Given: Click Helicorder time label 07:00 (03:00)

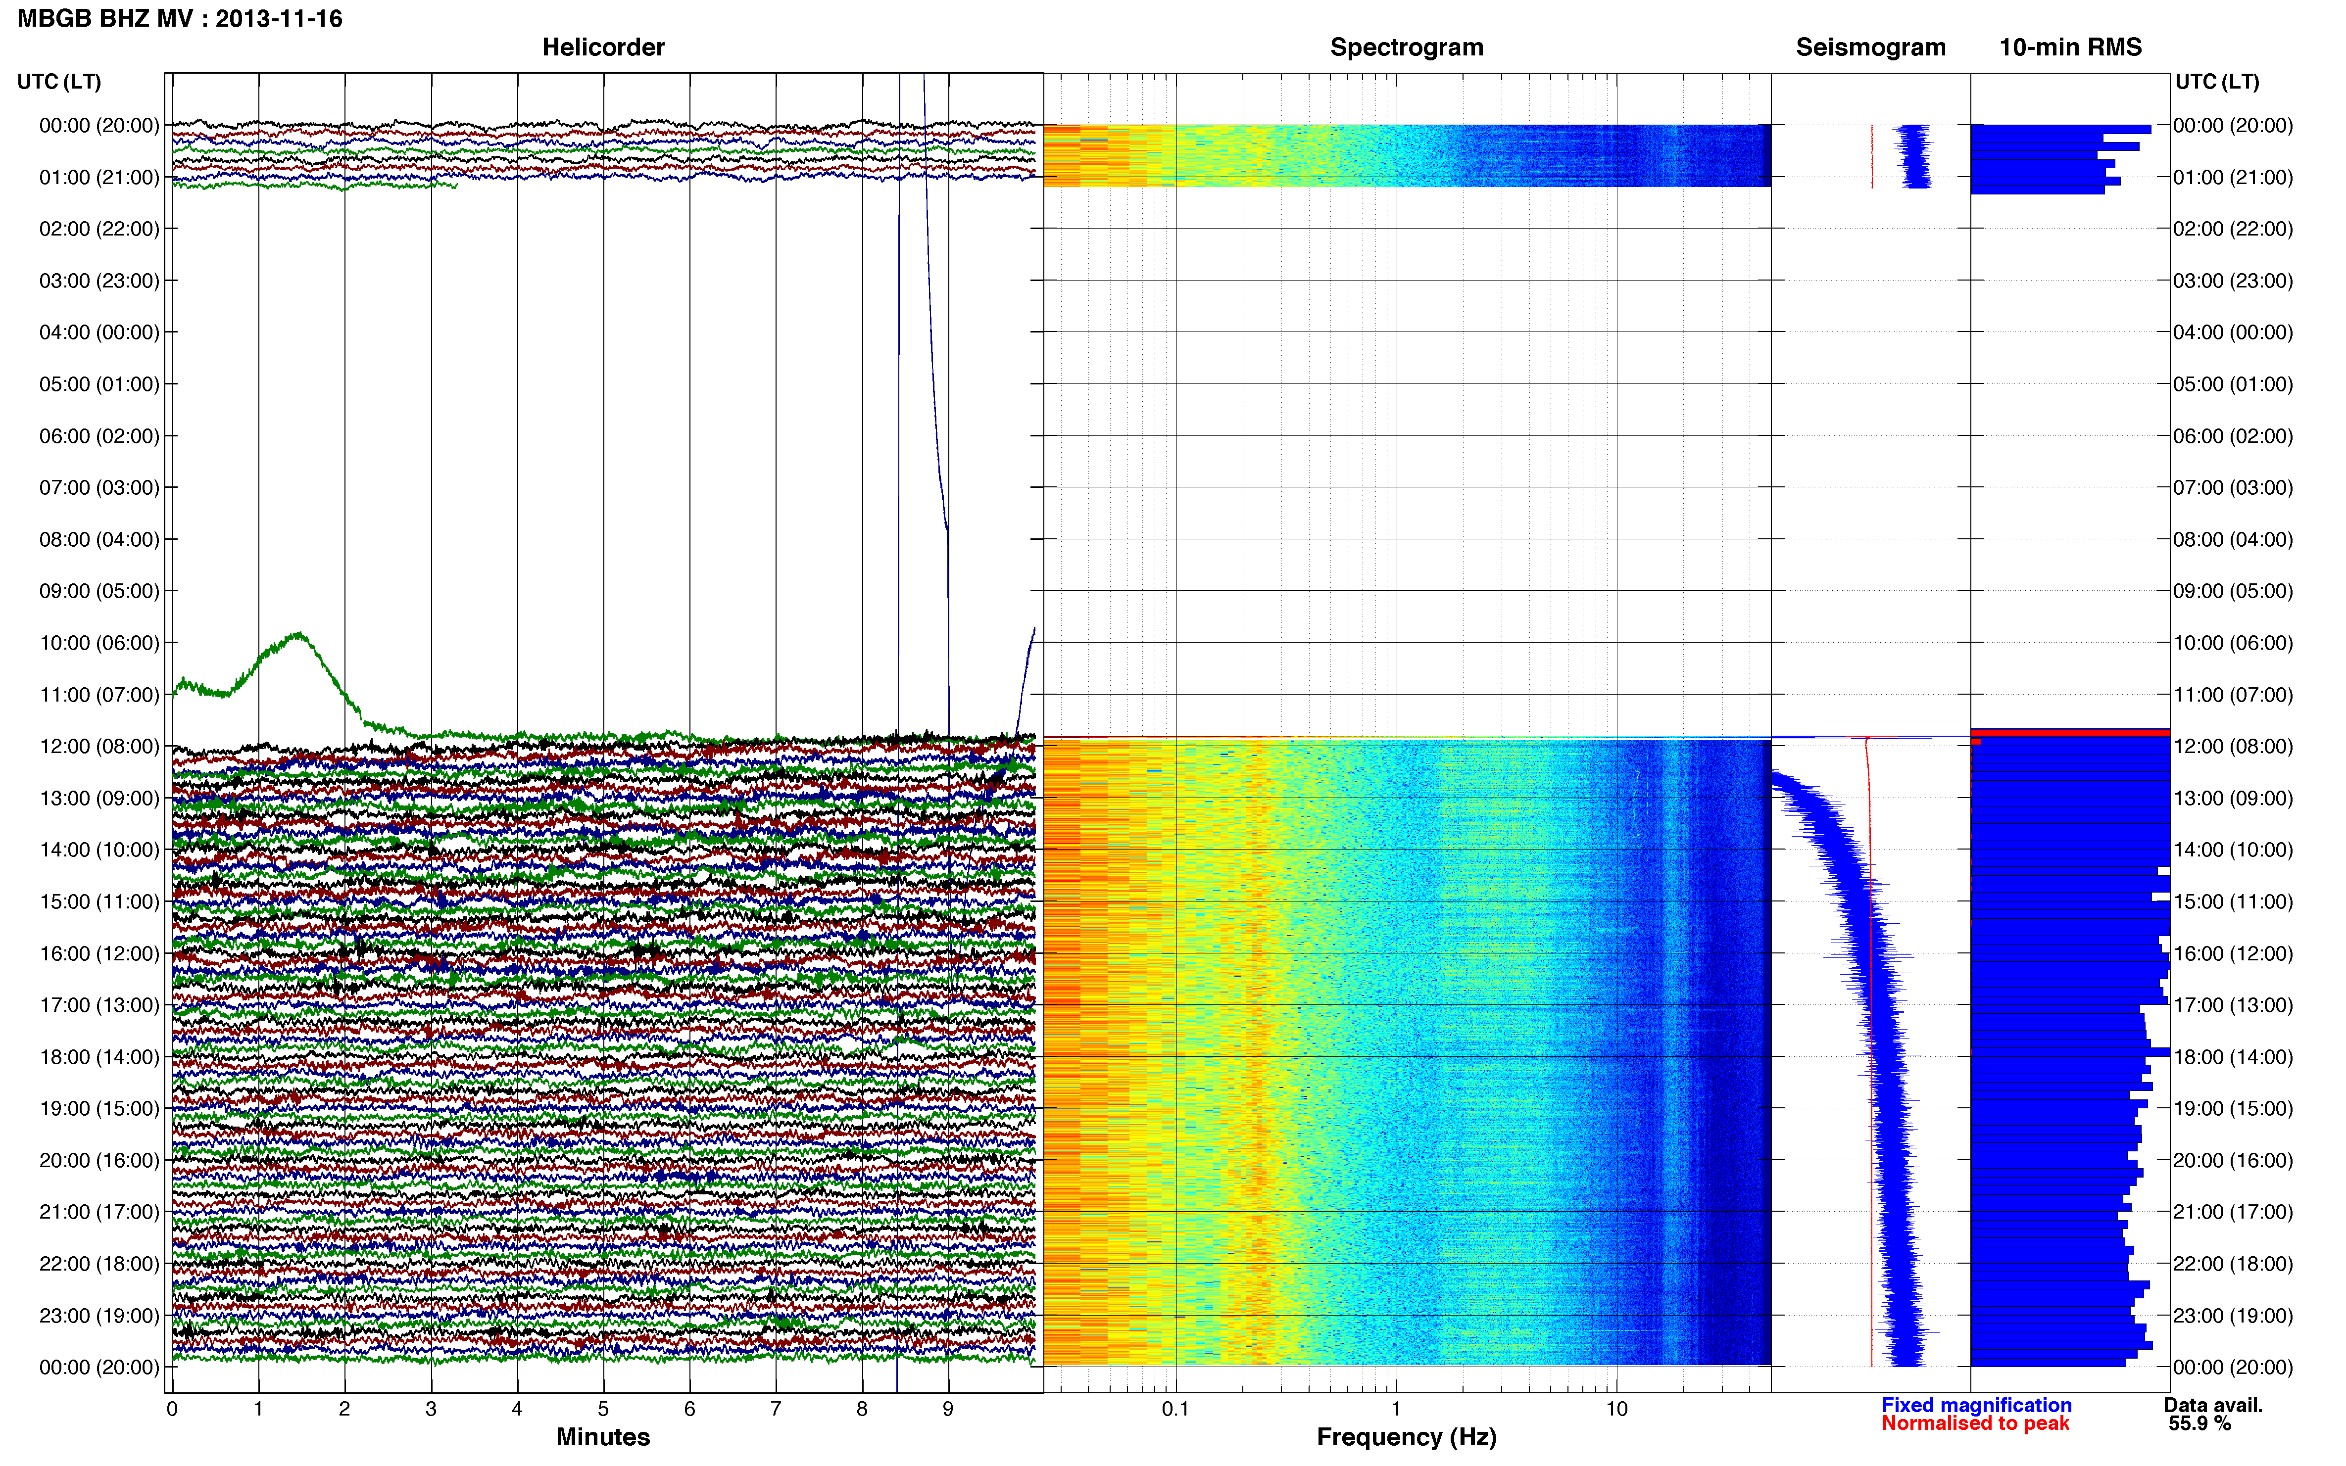Looking at the screenshot, I should pos(99,487).
